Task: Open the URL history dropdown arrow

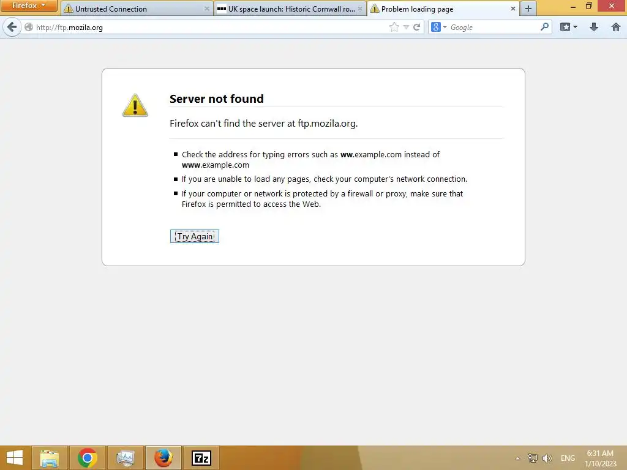Action: click(x=406, y=27)
